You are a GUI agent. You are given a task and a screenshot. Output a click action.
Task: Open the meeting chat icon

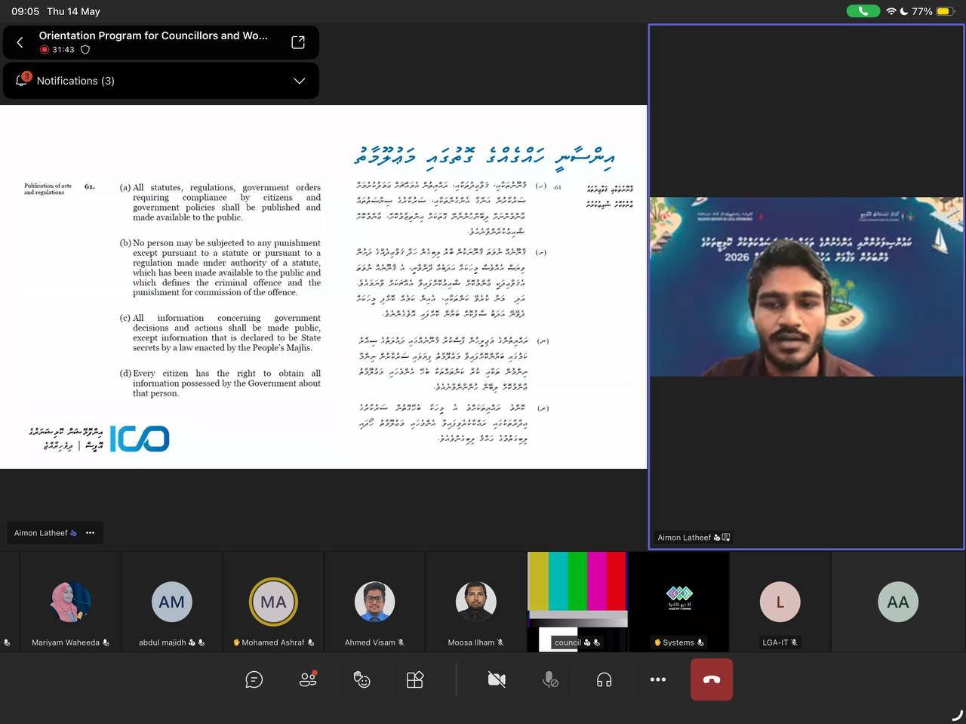(x=254, y=679)
